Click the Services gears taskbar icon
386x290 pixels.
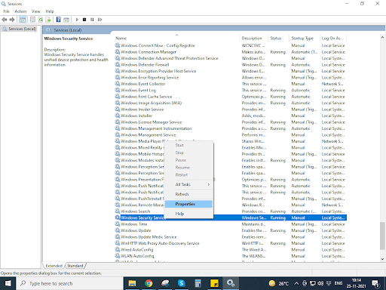(x=231, y=283)
